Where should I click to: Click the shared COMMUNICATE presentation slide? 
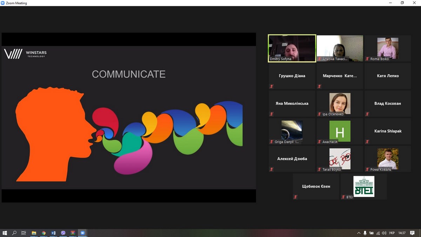tap(129, 118)
